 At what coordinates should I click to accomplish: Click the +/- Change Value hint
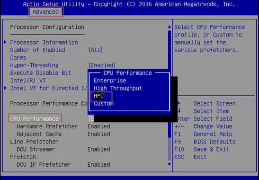(x=203, y=126)
